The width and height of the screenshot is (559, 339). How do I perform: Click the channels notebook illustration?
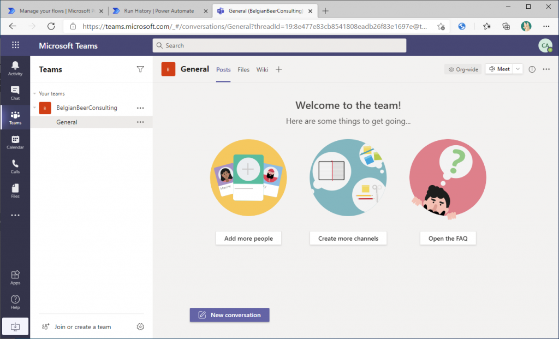pyautogui.click(x=348, y=177)
